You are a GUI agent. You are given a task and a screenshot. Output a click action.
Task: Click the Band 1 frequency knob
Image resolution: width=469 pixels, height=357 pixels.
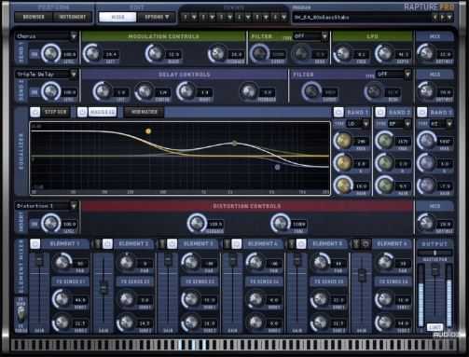coord(343,141)
